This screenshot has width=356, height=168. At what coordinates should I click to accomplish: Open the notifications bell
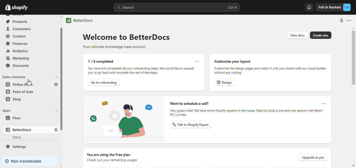[309, 7]
